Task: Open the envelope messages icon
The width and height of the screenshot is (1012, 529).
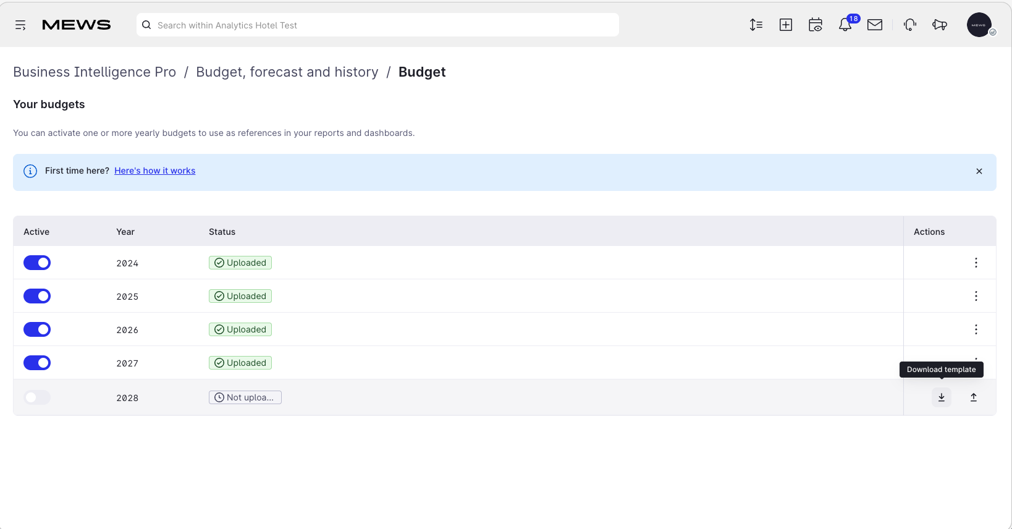Action: pyautogui.click(x=875, y=25)
